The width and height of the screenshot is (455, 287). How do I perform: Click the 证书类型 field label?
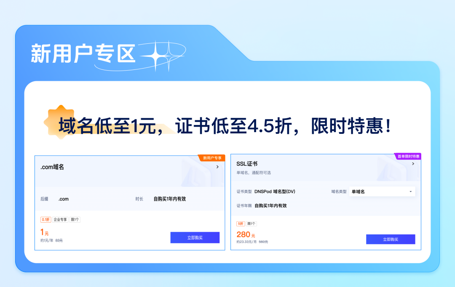tap(244, 191)
